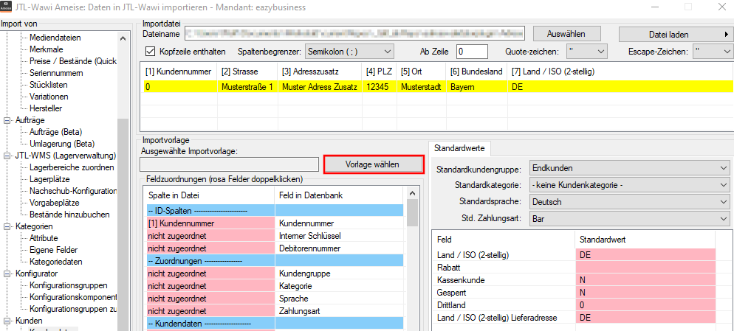This screenshot has height=331, width=734.
Task: Click DE value for Land Lieferadresse
Action: pyautogui.click(x=645, y=318)
